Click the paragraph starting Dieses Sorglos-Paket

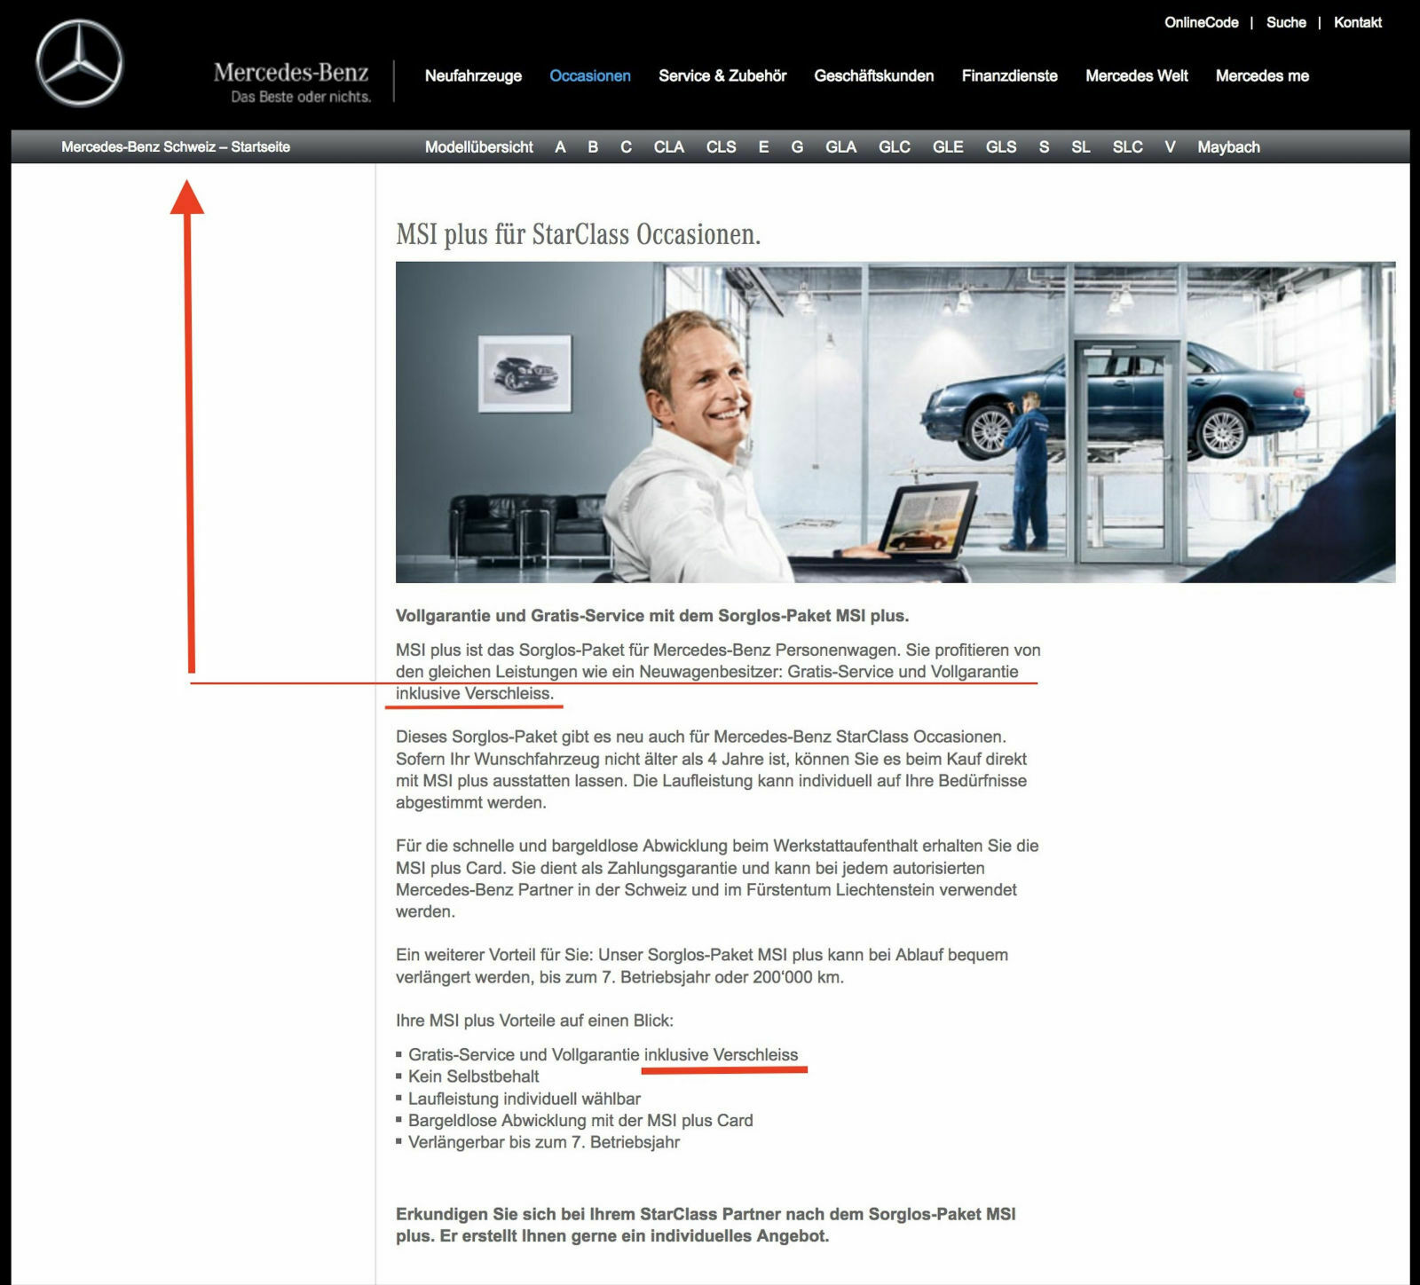712,769
